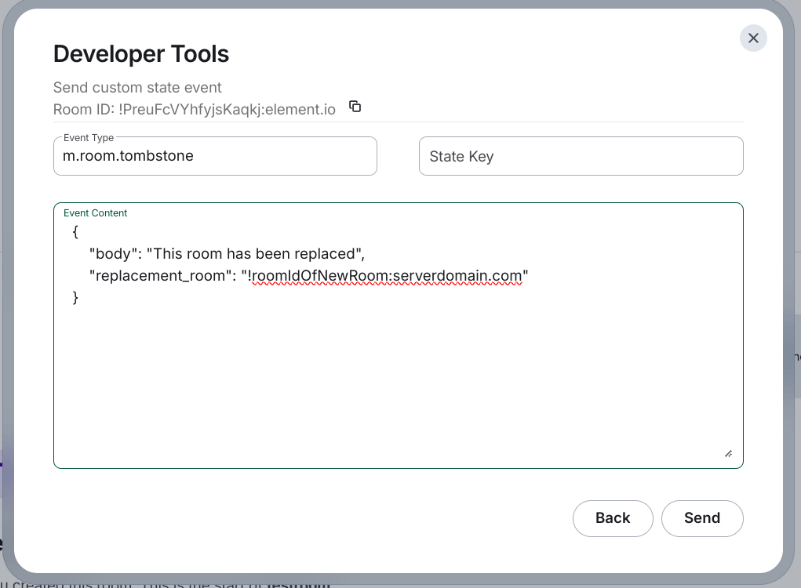Viewport: 801px width, 588px height.
Task: Click the opening curly brace in content
Action: (75, 232)
